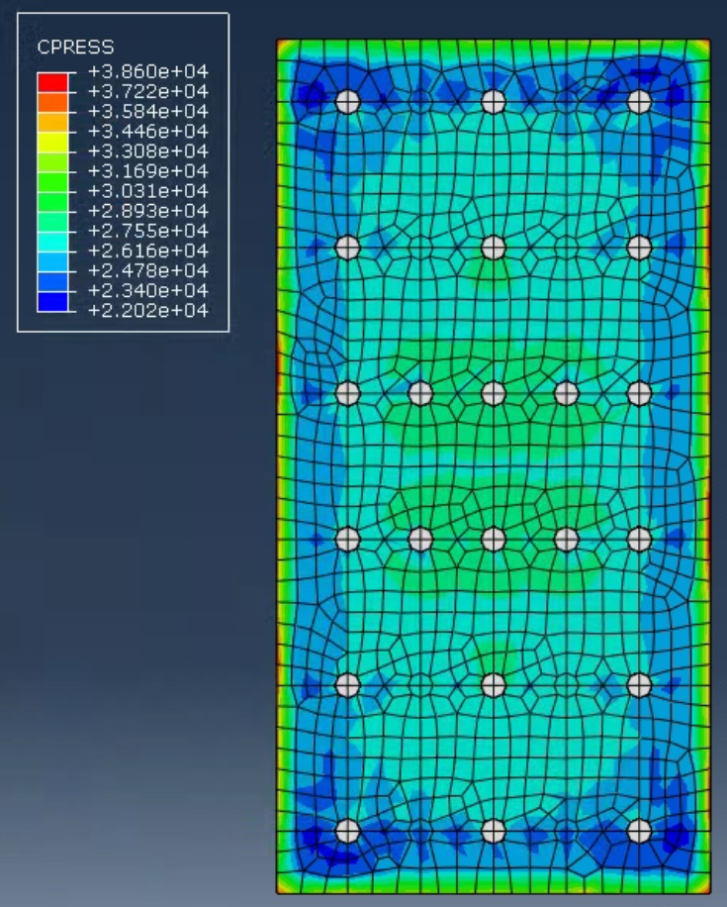The image size is (727, 907).
Task: Click the middle hole in the fourth row
Action: 494,539
